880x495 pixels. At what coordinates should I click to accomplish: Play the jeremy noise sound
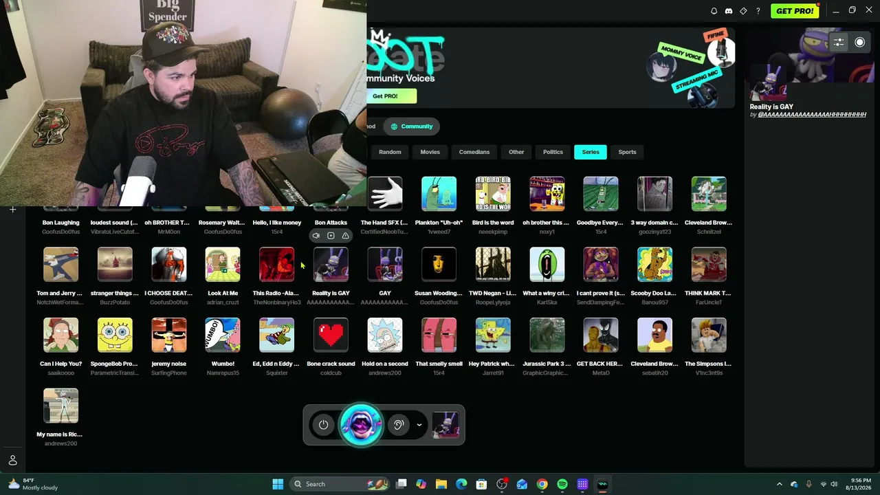(x=169, y=335)
